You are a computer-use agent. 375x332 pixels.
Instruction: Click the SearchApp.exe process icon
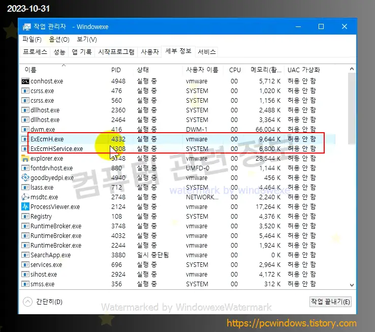tap(25, 255)
